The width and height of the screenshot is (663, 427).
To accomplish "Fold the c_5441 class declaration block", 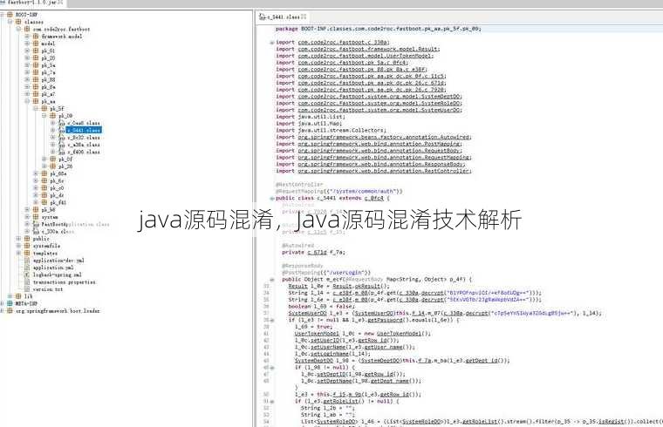I will pyautogui.click(x=272, y=198).
